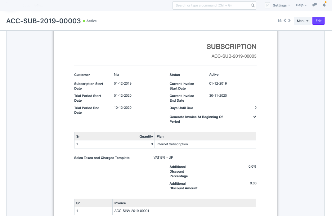Image resolution: width=332 pixels, height=216 pixels.
Task: Select the VAT 5% - UP template value
Action: point(163,157)
